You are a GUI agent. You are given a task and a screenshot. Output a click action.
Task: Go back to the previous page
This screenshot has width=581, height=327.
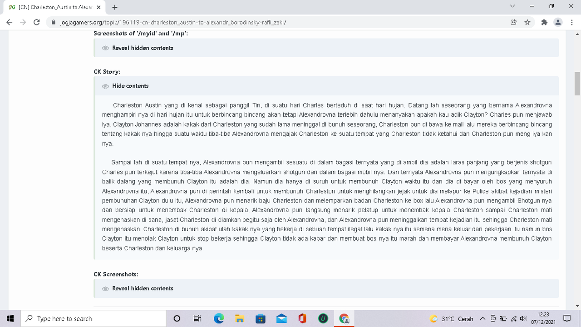coord(9,22)
